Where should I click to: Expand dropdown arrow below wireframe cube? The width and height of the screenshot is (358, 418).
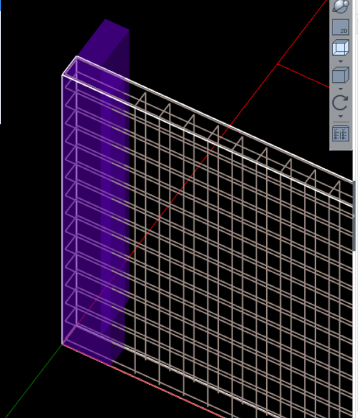[341, 61]
